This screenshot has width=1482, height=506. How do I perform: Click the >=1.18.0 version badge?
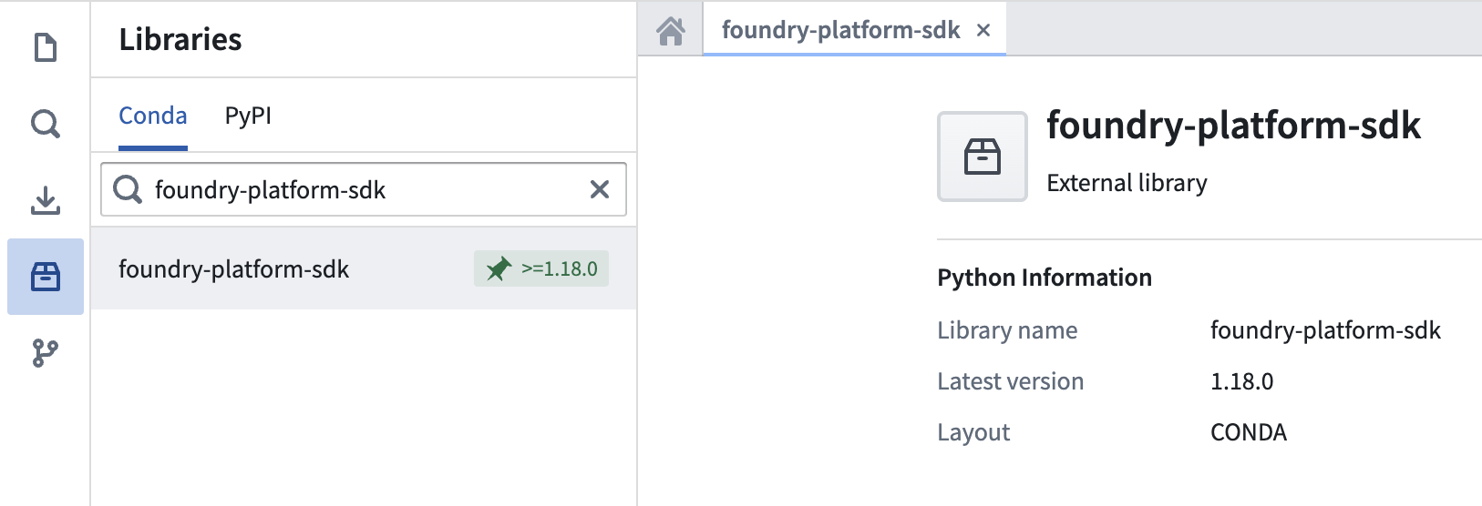pyautogui.click(x=559, y=269)
